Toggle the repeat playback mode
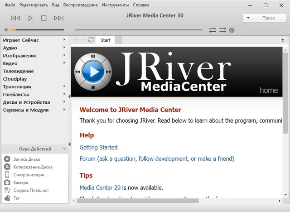The image size is (290, 212). coord(213,30)
